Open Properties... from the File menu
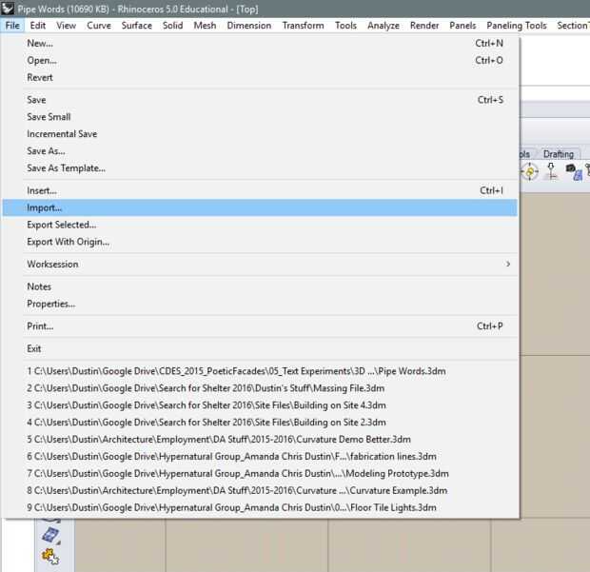Image resolution: width=590 pixels, height=572 pixels. (x=260, y=304)
